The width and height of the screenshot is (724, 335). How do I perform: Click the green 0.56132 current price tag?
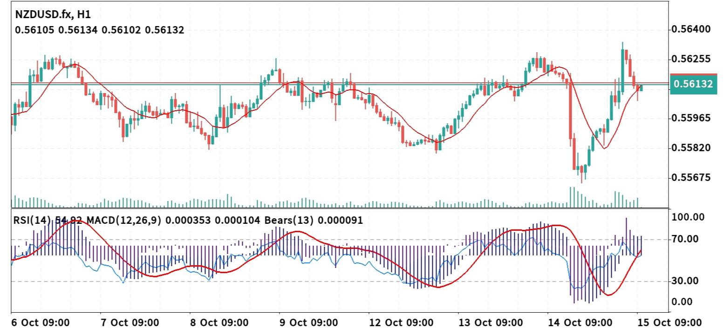click(693, 84)
